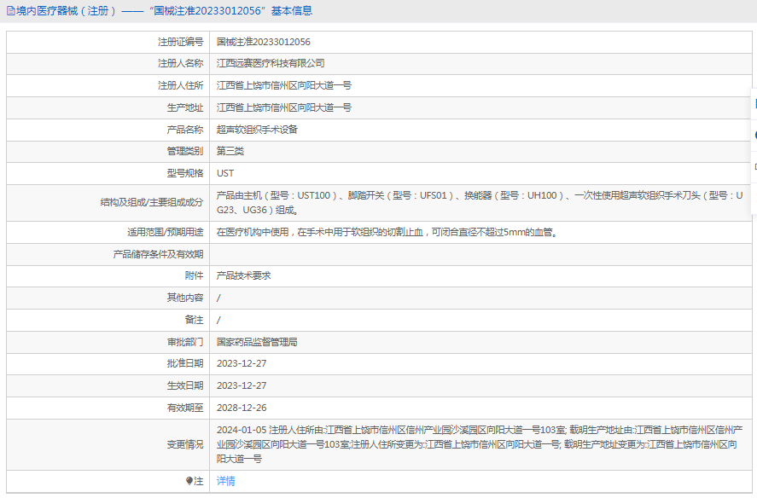Select attachment value 产品技术要求
The width and height of the screenshot is (757, 498).
click(244, 276)
